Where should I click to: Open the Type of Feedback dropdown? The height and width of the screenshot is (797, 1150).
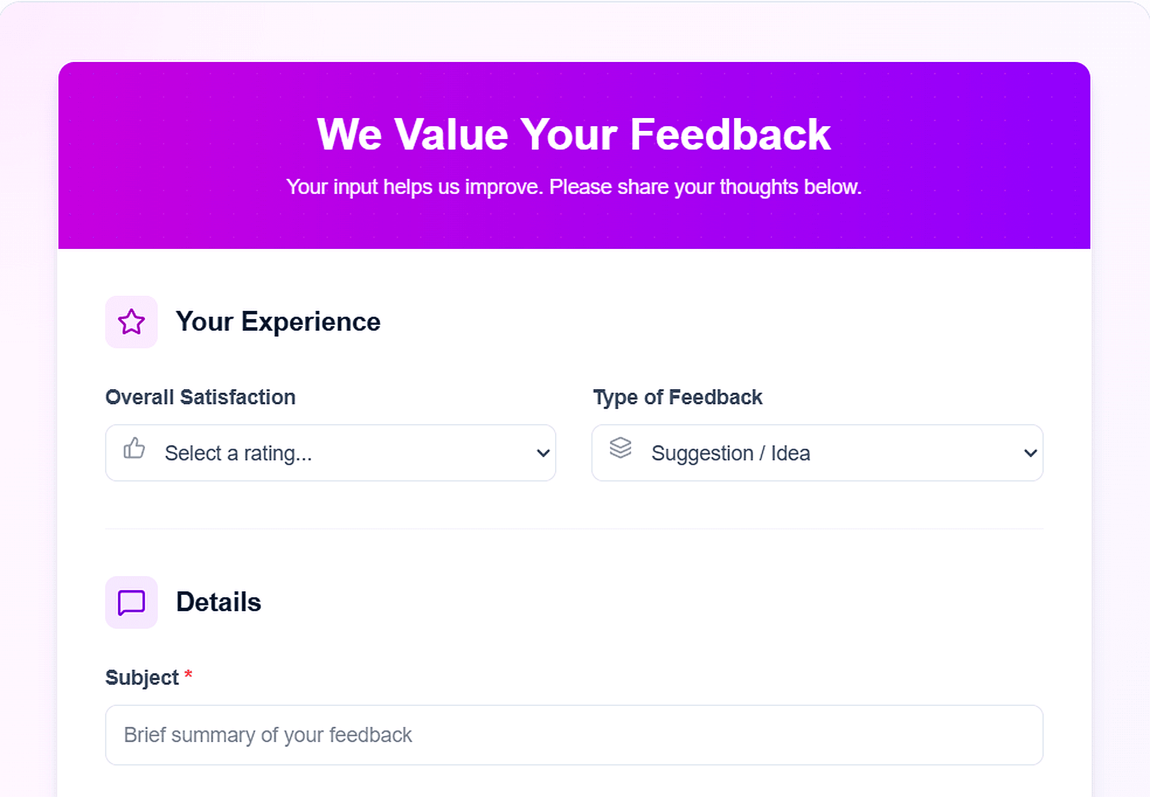(816, 453)
